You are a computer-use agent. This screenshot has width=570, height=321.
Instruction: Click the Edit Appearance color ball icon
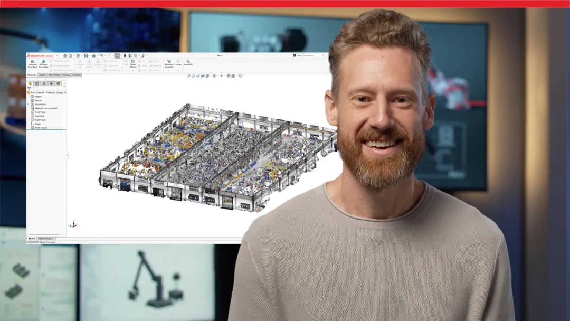tap(229, 75)
